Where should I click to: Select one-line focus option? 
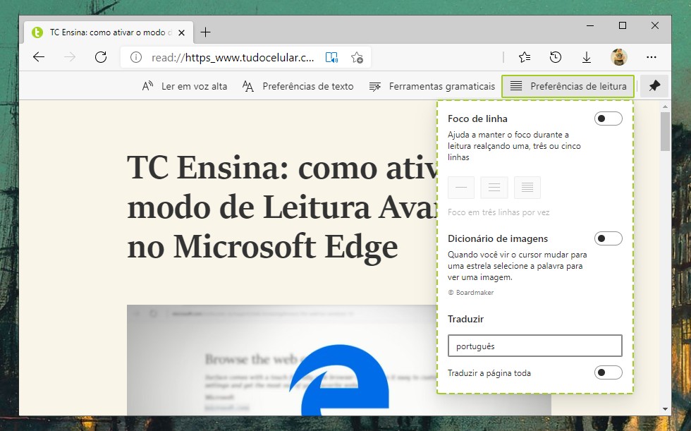(461, 188)
